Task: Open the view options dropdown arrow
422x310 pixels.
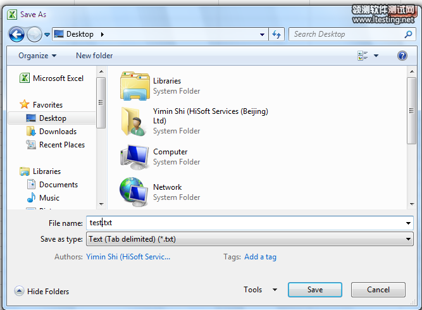Action: click(x=376, y=56)
